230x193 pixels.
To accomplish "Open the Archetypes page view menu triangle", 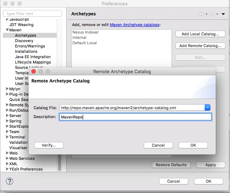I will coord(223,14).
